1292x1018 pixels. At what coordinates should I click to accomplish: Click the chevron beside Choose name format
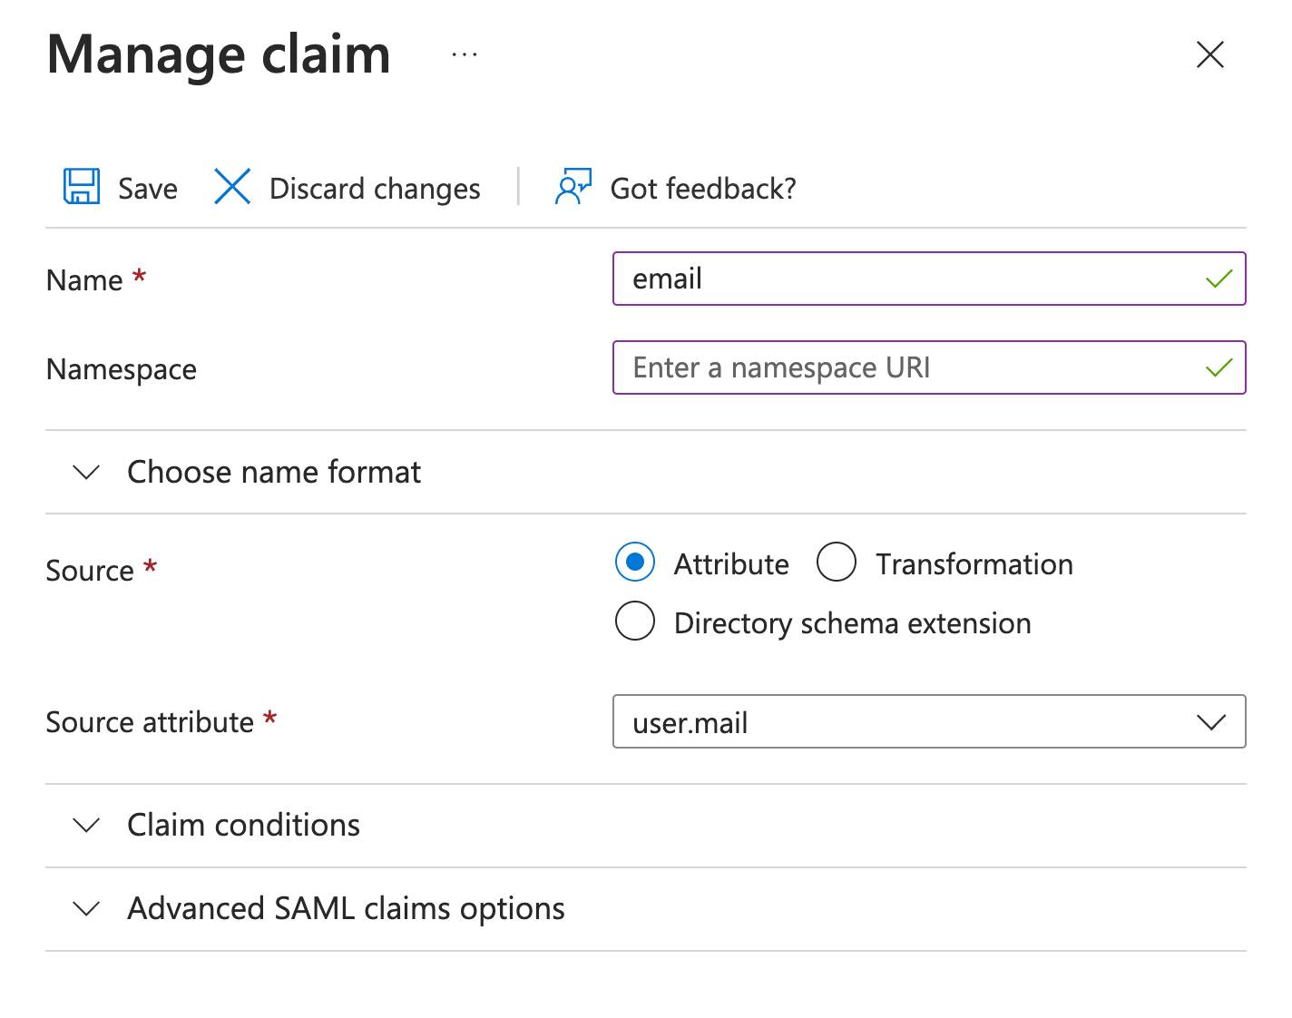(x=86, y=473)
